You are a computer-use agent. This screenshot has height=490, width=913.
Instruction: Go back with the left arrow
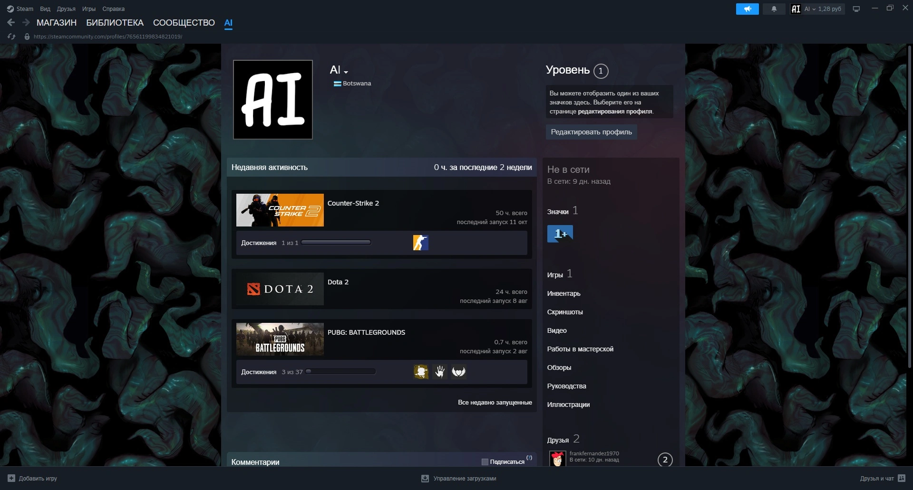(11, 22)
